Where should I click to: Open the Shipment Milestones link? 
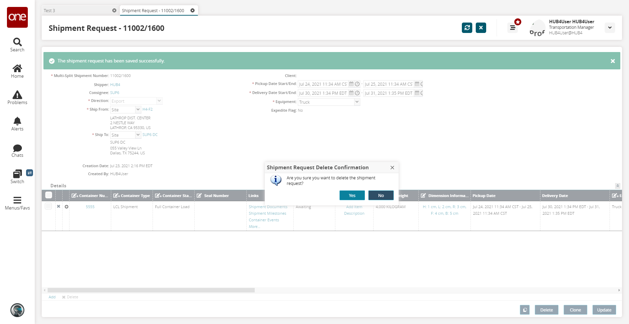268,213
